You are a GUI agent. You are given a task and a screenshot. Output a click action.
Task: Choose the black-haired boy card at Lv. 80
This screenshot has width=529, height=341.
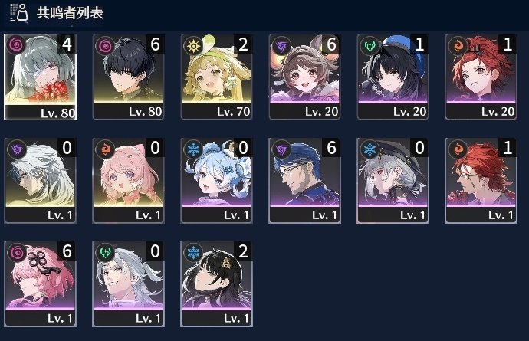[128, 77]
